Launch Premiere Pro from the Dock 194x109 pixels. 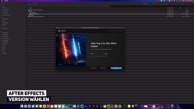[90, 106]
